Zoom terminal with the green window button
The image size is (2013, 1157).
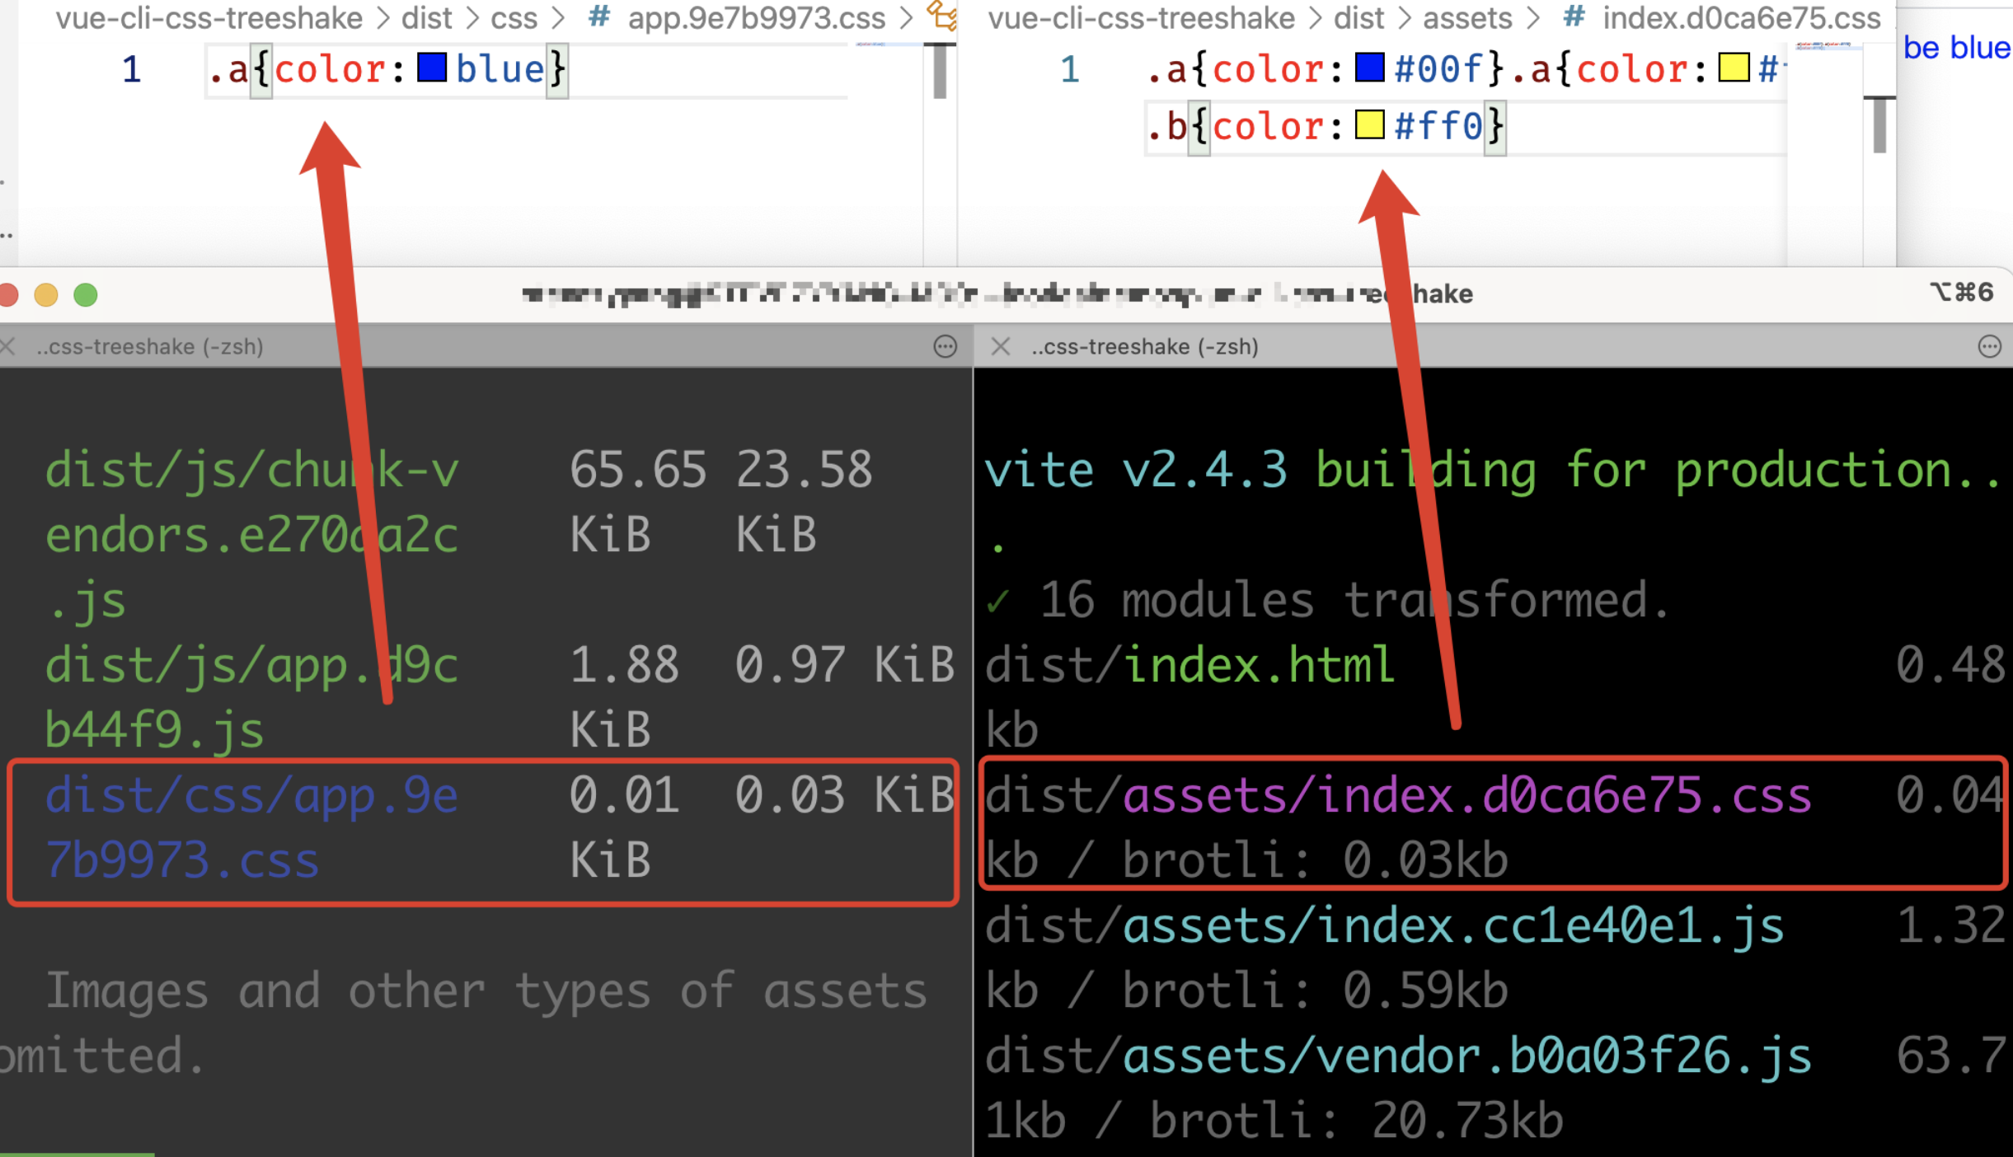pyautogui.click(x=86, y=294)
